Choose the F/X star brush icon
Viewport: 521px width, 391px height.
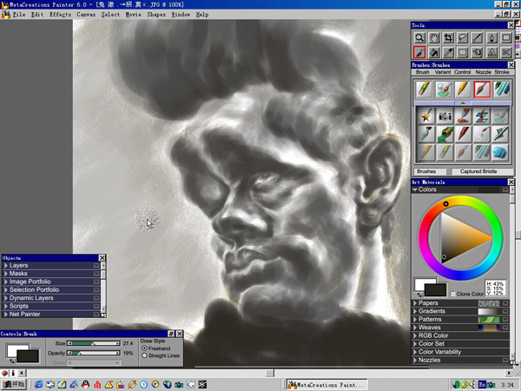(x=425, y=116)
